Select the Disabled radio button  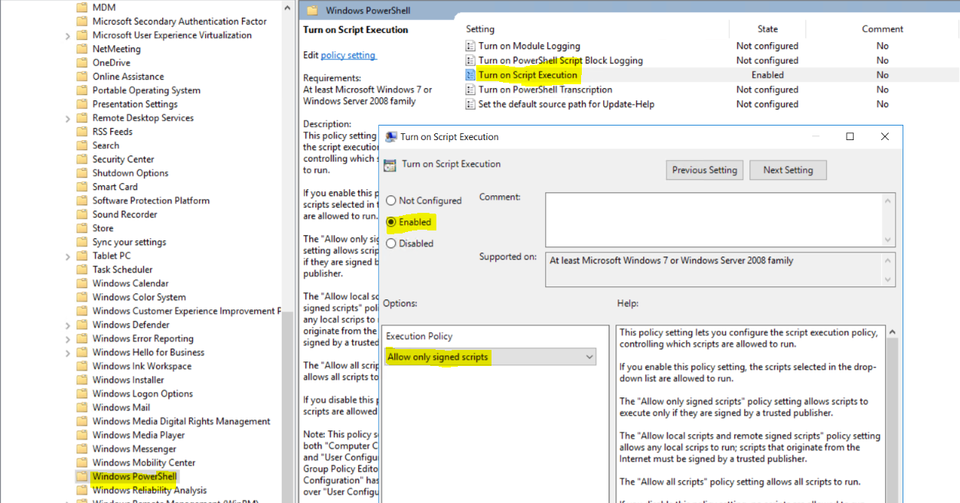(x=391, y=243)
